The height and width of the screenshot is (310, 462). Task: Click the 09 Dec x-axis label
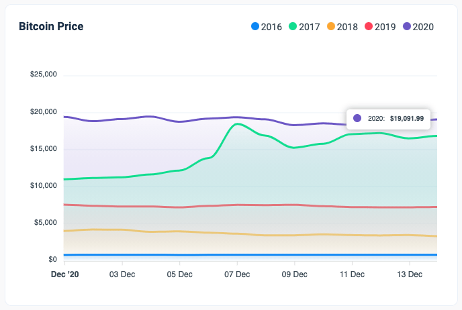coord(295,274)
